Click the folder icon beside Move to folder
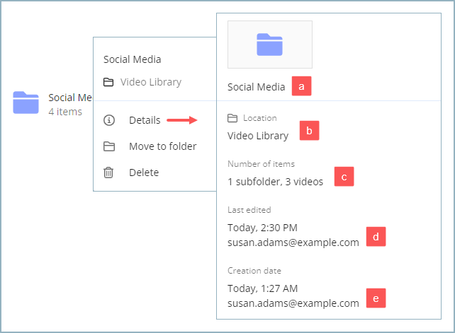Image resolution: width=455 pixels, height=333 pixels. coord(109,146)
